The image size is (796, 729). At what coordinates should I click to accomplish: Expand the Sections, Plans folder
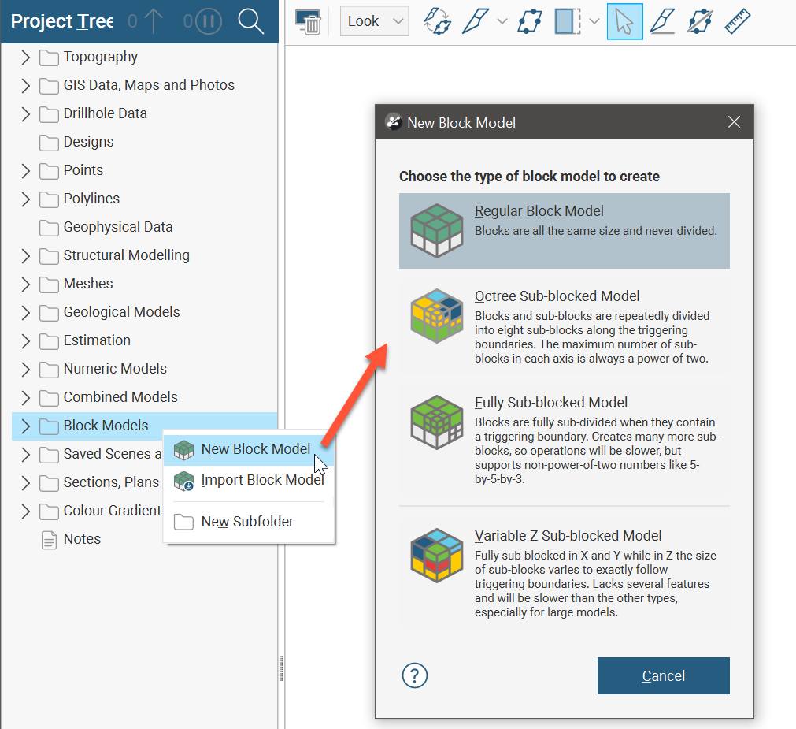click(26, 482)
